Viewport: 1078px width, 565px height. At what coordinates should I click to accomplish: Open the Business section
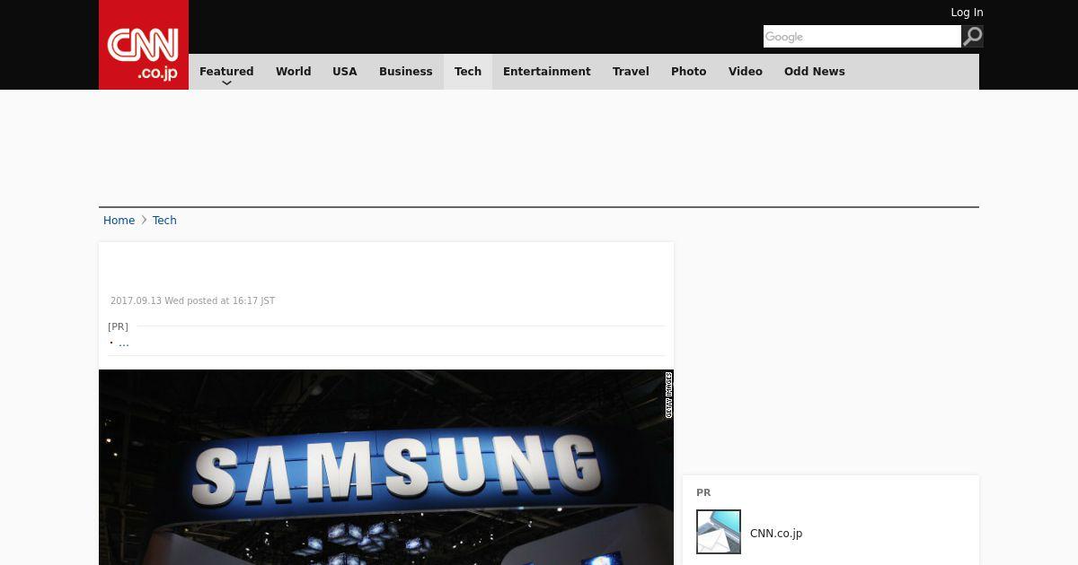click(x=406, y=72)
